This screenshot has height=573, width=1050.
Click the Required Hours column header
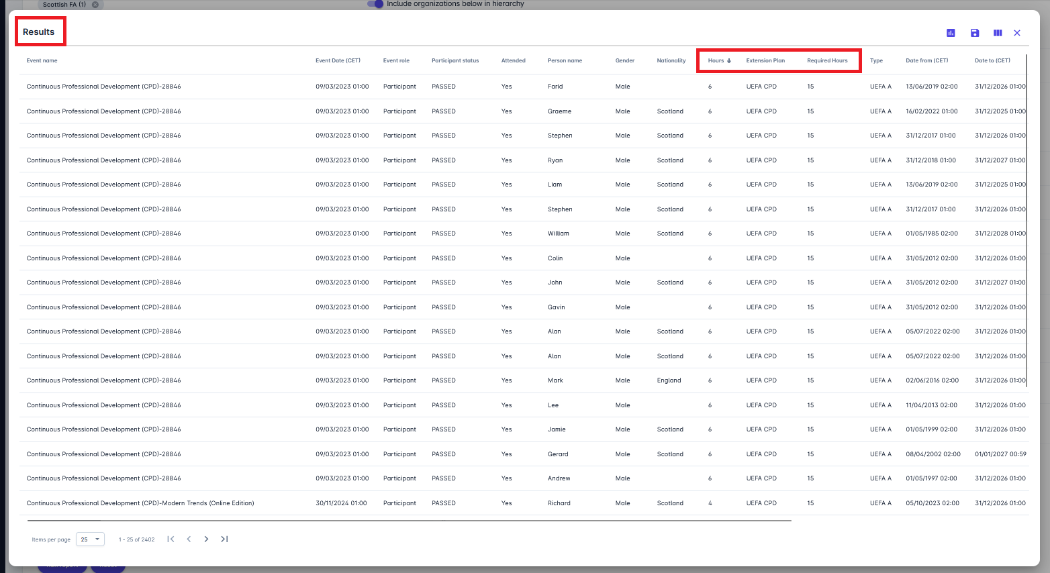coord(827,60)
